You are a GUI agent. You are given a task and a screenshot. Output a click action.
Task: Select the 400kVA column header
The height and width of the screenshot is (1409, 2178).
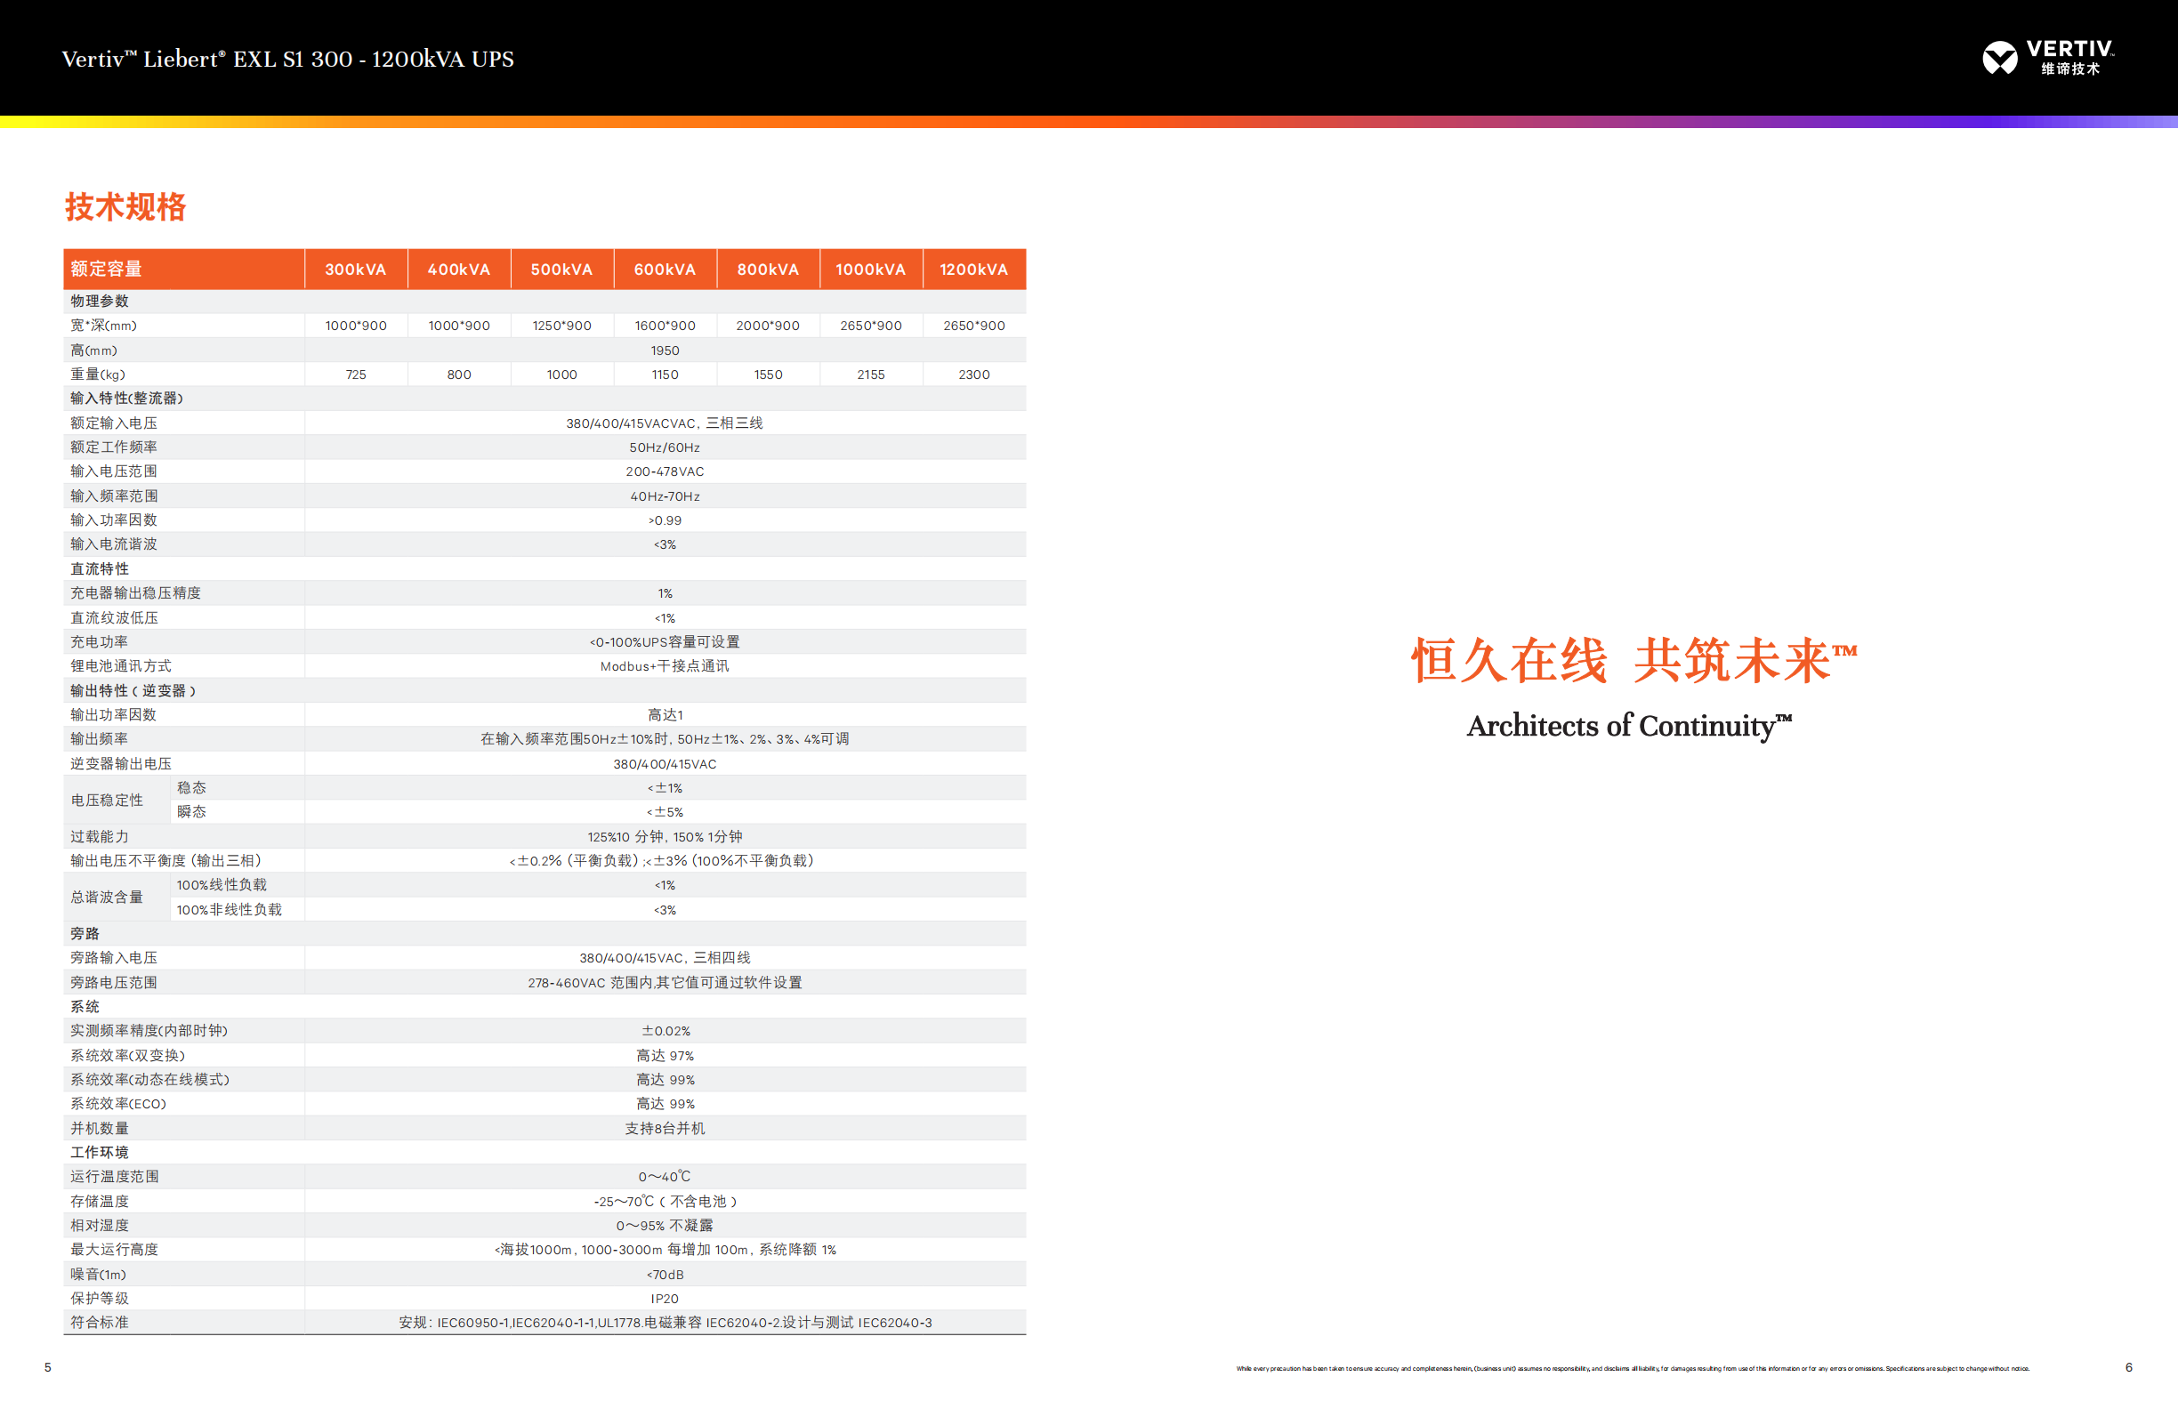point(459,269)
